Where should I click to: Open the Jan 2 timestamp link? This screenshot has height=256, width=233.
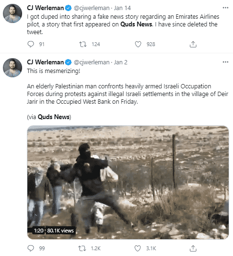click(121, 62)
